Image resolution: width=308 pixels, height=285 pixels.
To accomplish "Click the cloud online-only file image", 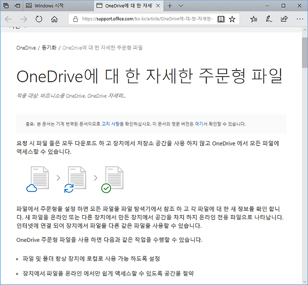I will 38,179.
